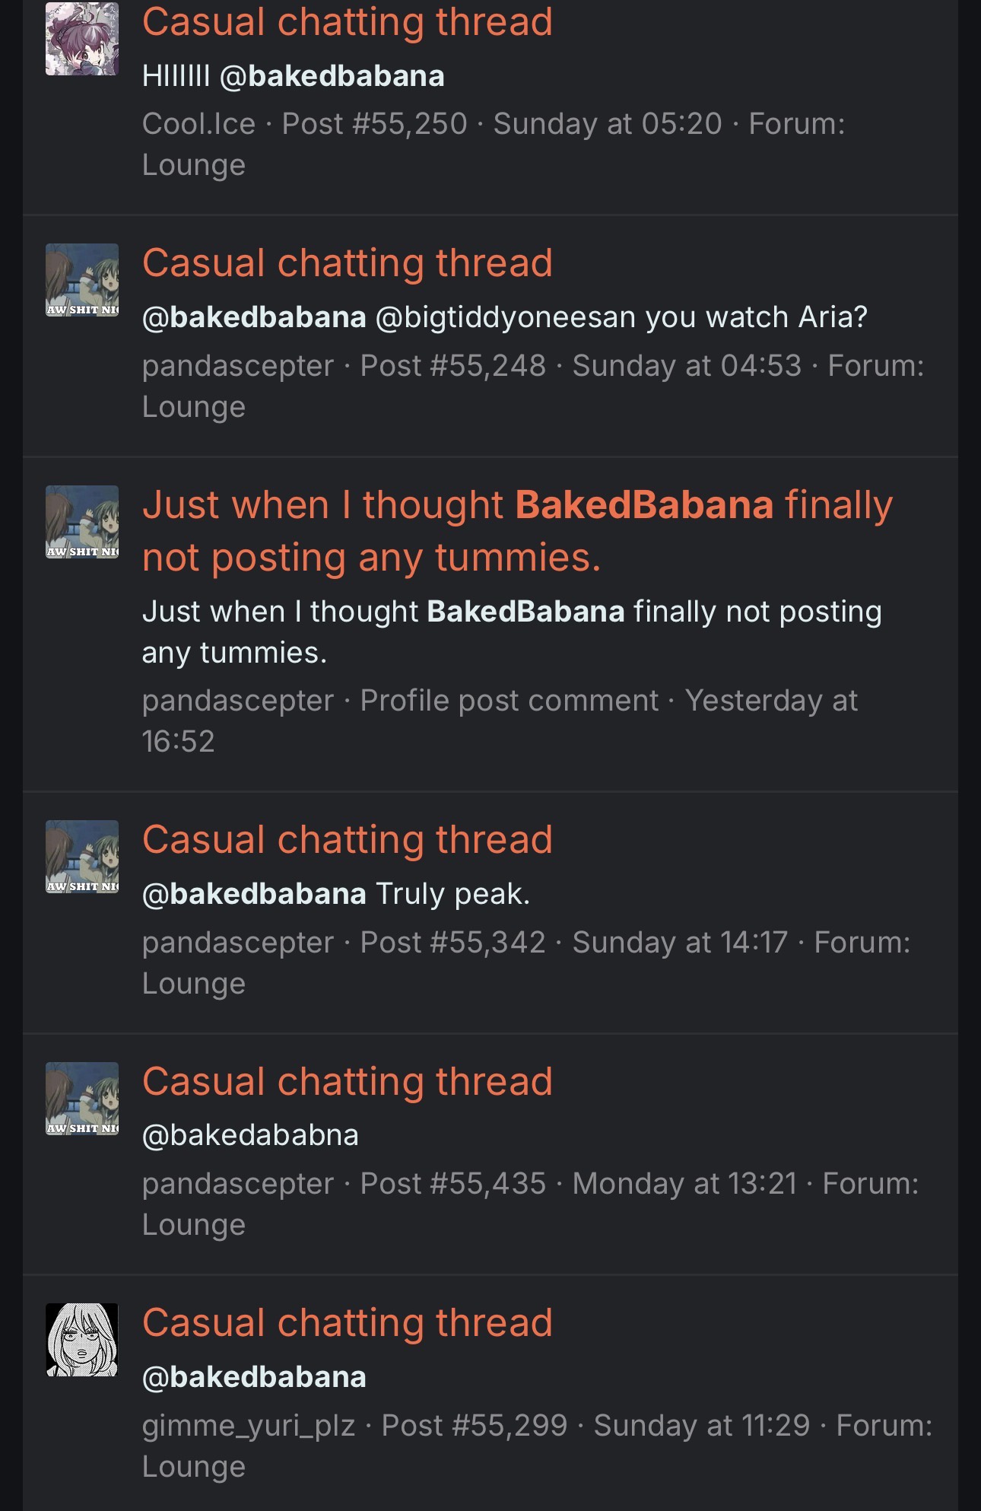Open pandascepter's avatar beside post #55,248
Viewport: 981px width, 1511px height.
(82, 280)
